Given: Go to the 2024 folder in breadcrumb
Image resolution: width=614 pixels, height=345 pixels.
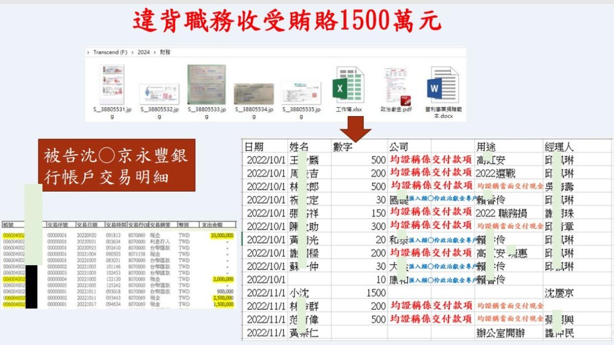Looking at the screenshot, I should 144,52.
